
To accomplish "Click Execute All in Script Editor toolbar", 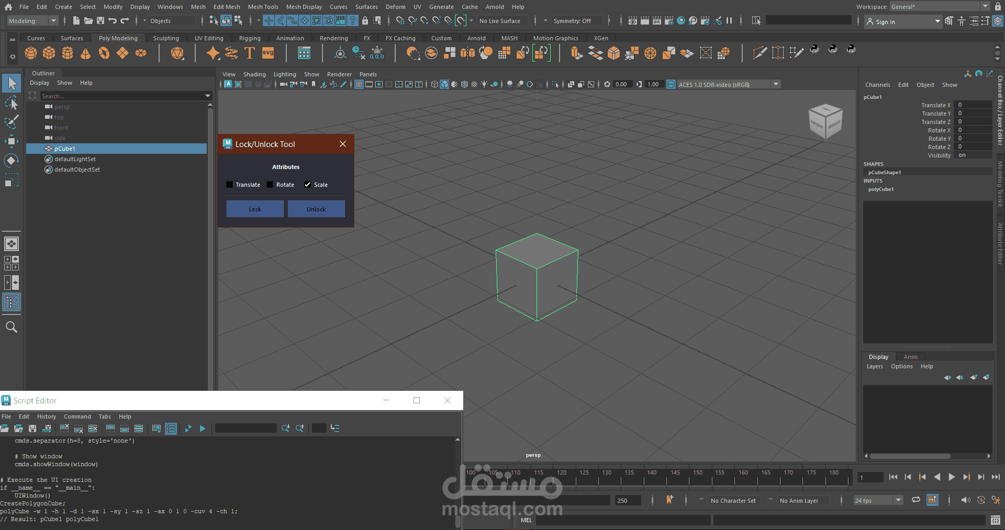I will tap(188, 428).
